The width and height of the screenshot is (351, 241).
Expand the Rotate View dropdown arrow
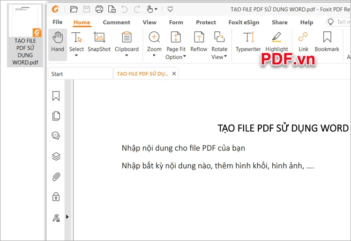pos(225,56)
